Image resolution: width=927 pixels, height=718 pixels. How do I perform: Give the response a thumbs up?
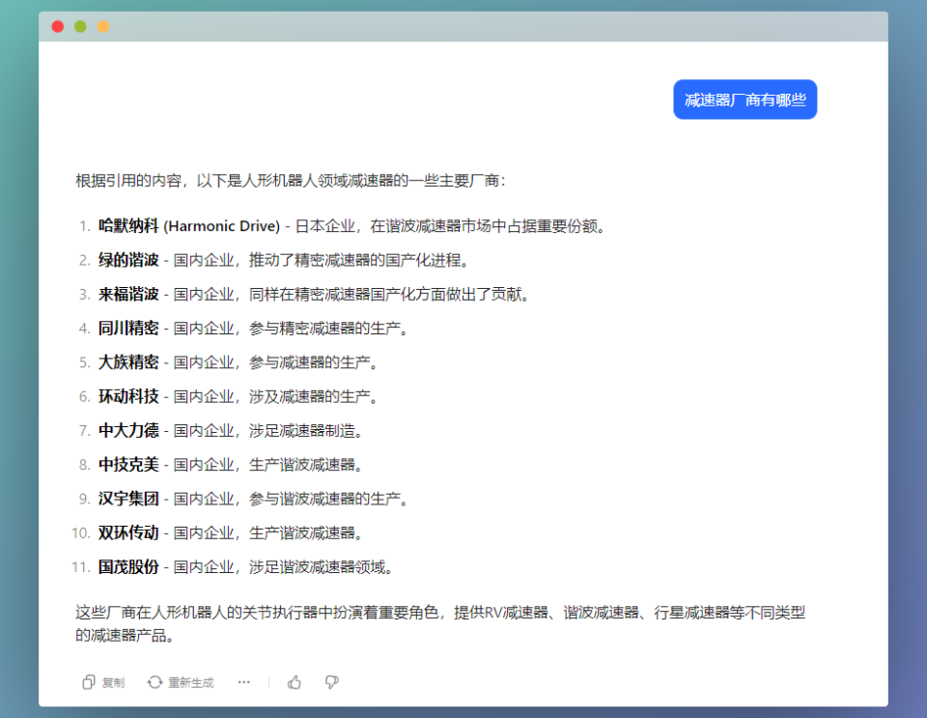(294, 682)
